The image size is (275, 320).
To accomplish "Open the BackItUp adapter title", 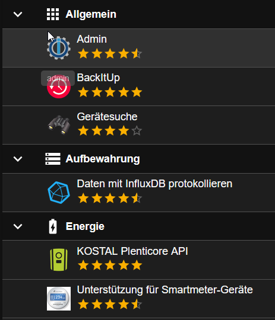I will point(98,78).
